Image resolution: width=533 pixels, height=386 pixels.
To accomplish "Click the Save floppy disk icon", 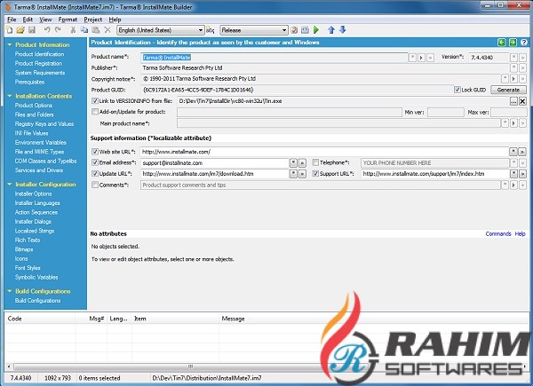I will (x=32, y=30).
